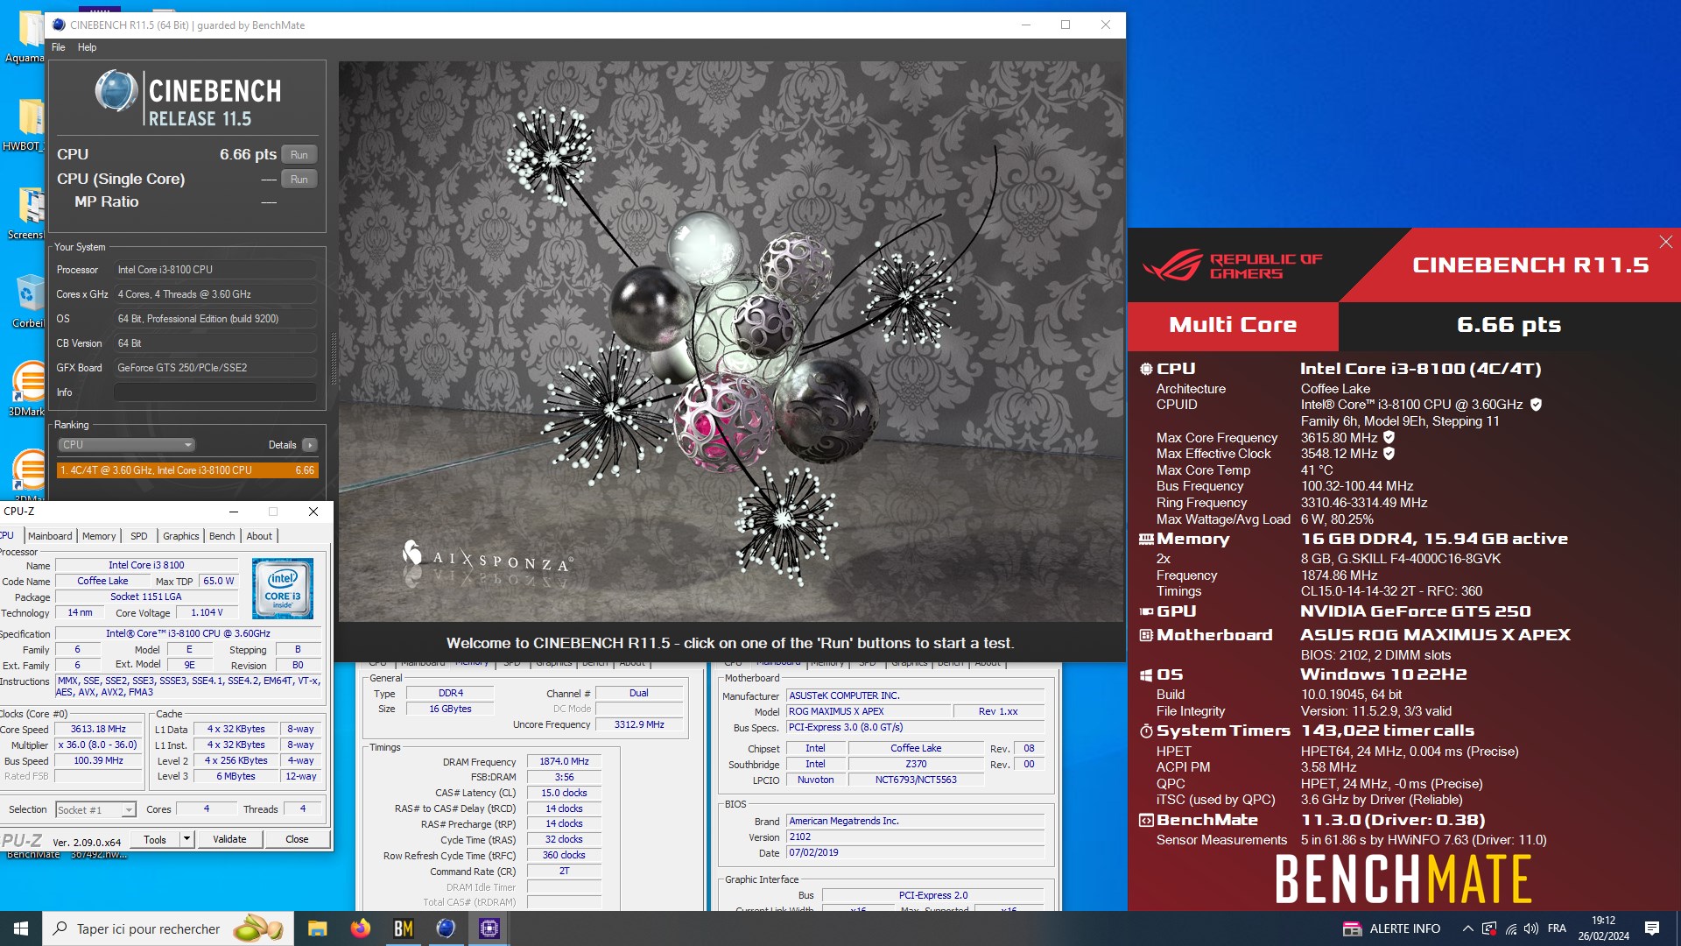The width and height of the screenshot is (1681, 946).
Task: Click shield icon beside Max Effective Clock
Action: [1389, 454]
